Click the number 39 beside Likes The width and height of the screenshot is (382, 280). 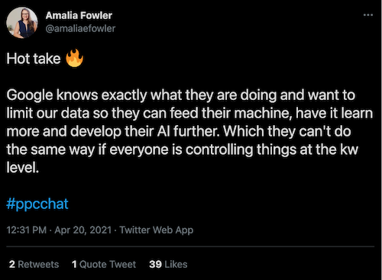click(x=155, y=265)
